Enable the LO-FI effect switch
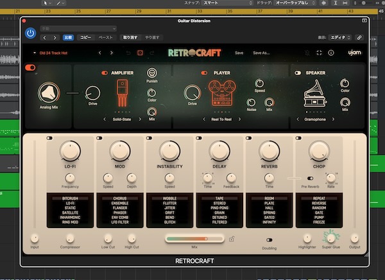This screenshot has width=385, height=280. click(x=49, y=138)
